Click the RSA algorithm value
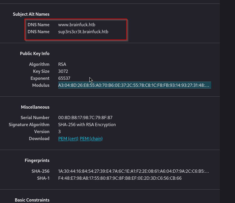The width and height of the screenshot is (235, 203). click(x=62, y=64)
